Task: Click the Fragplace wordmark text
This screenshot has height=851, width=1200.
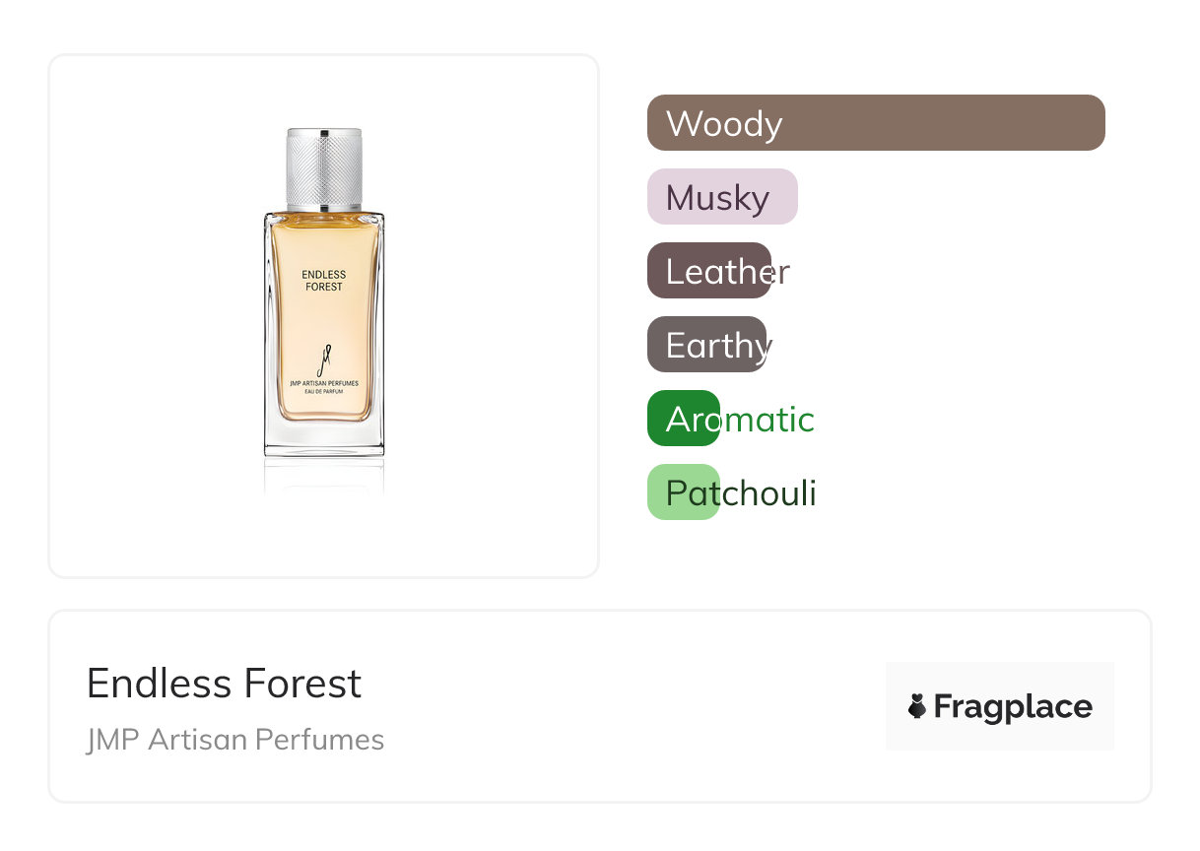Action: click(1013, 706)
